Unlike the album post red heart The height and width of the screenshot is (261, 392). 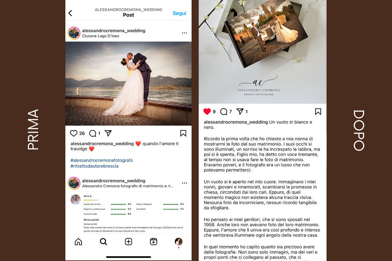207,111
